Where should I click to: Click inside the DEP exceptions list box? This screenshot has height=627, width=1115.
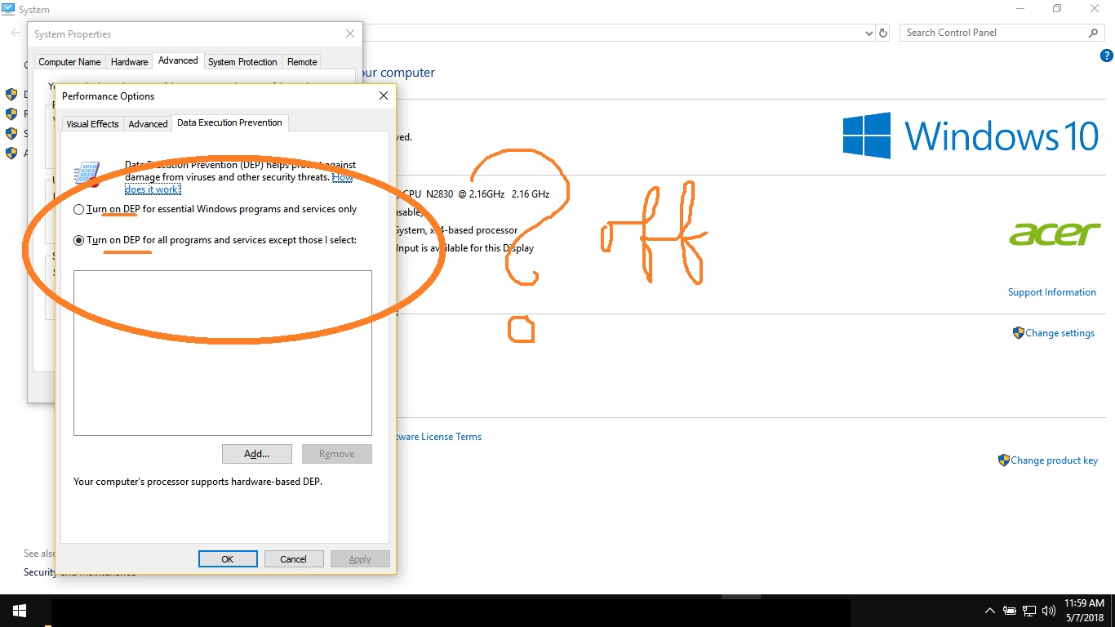click(x=223, y=353)
